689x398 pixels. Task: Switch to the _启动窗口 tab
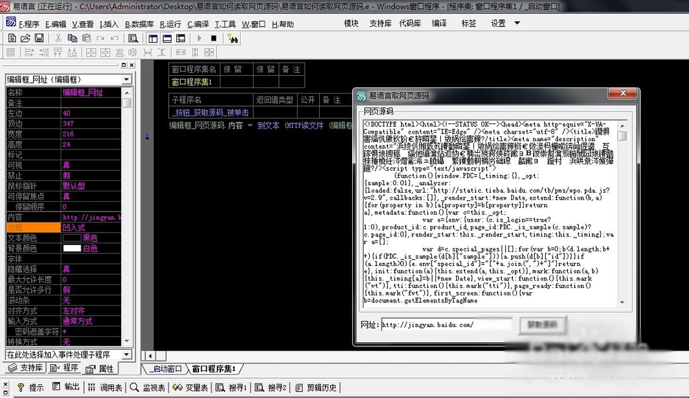pos(164,369)
